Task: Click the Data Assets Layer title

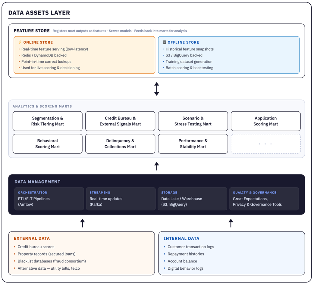Action: coord(39,13)
